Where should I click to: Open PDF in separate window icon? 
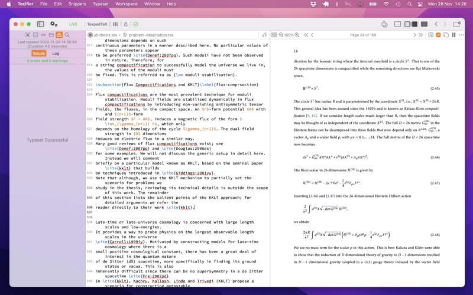(446, 35)
